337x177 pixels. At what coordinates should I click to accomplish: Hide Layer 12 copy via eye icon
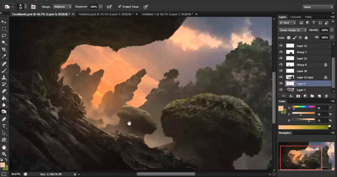click(281, 77)
